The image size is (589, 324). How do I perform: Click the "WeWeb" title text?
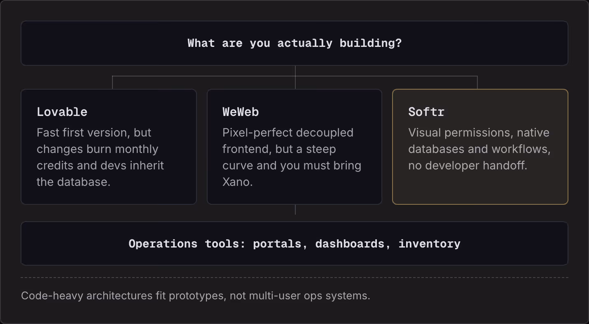[241, 112]
